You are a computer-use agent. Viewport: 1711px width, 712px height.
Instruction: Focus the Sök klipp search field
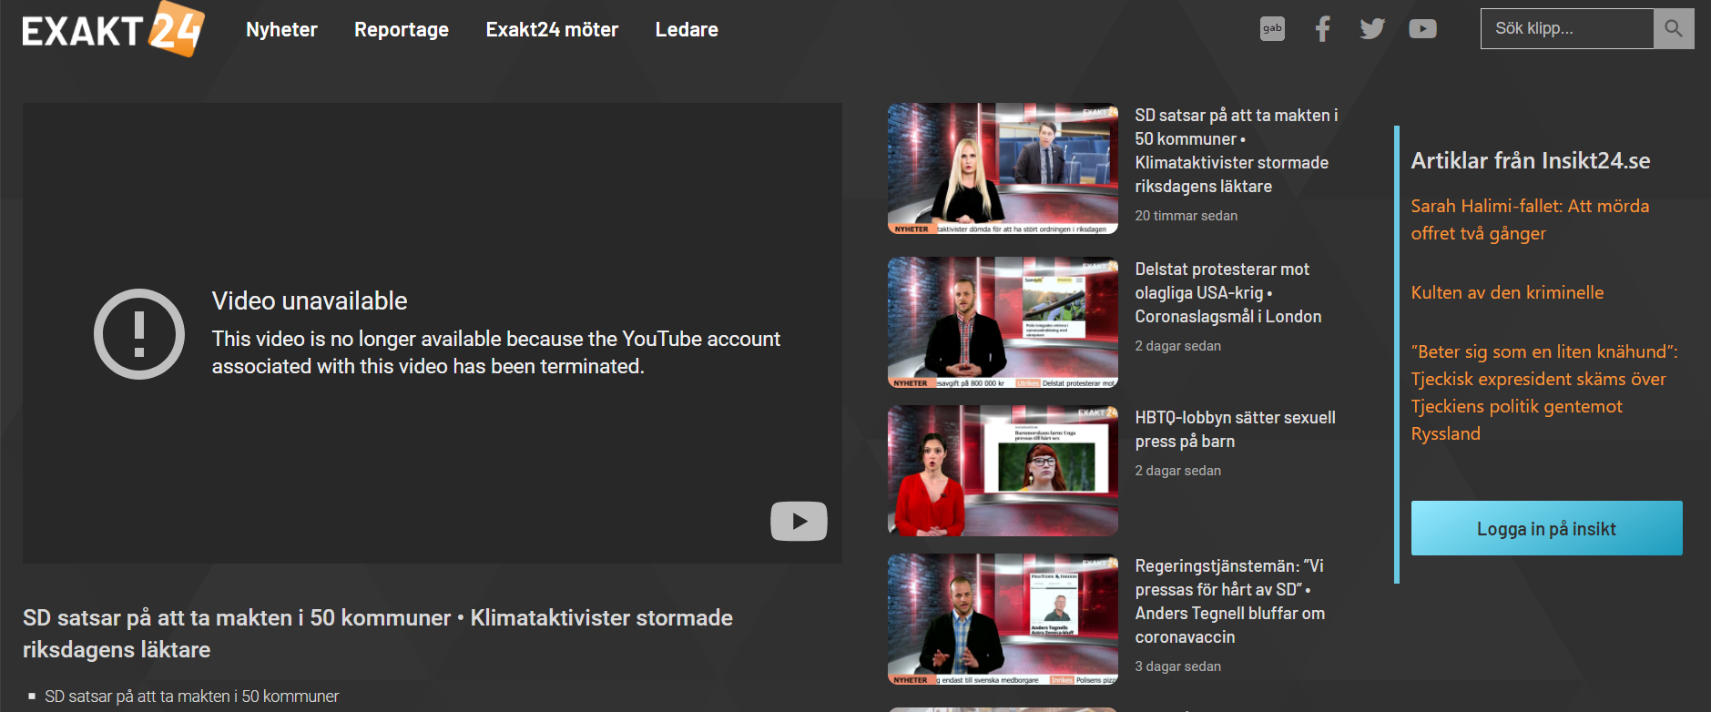(x=1566, y=29)
